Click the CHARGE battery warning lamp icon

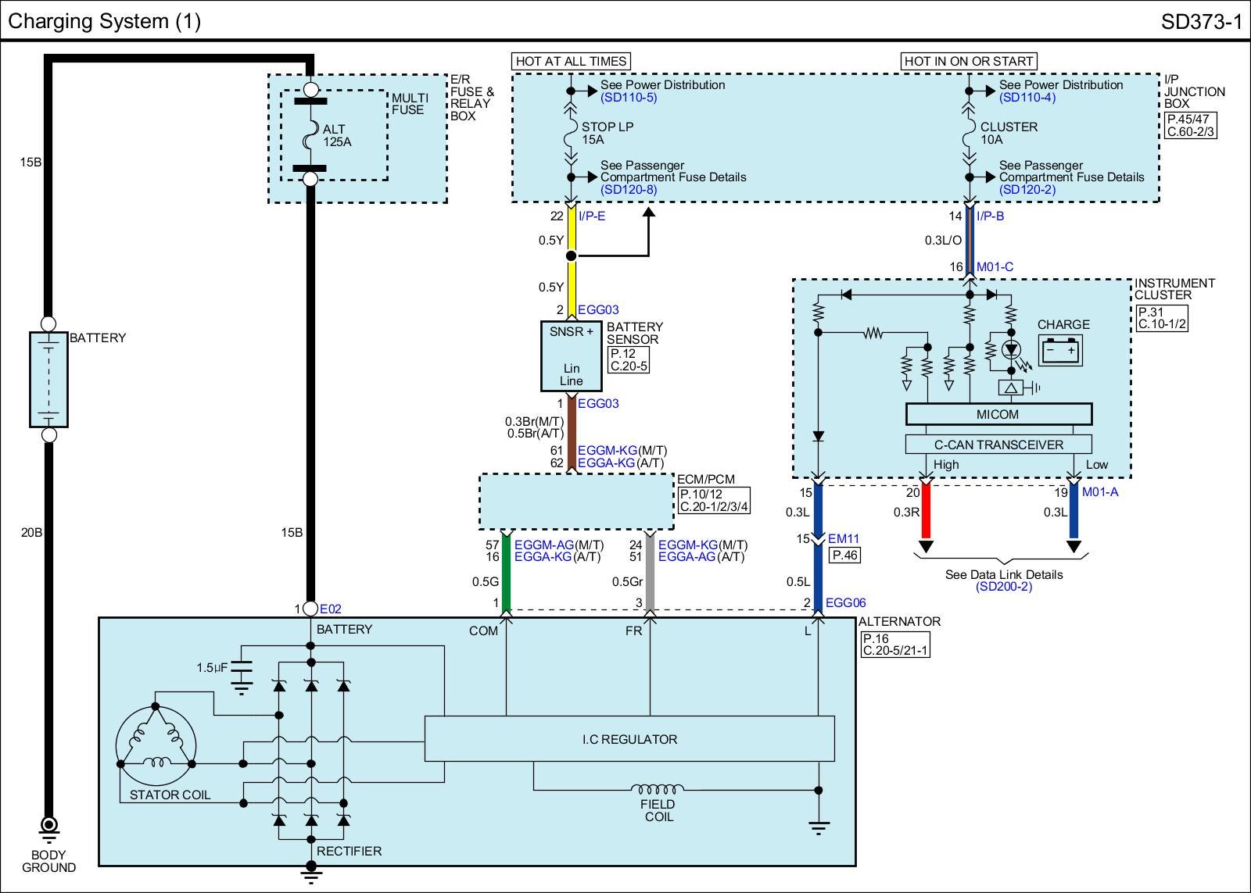pos(1060,351)
